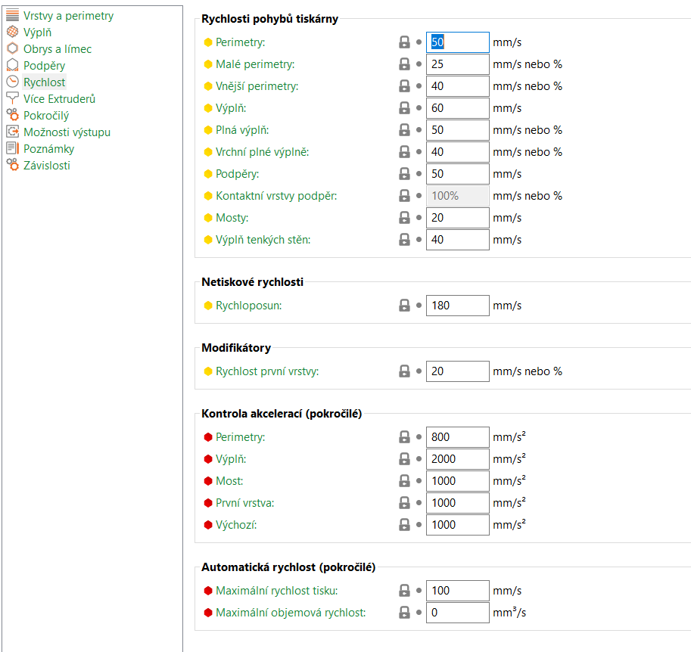Click the lock icon next to Rychloposun
The height and width of the screenshot is (652, 691).
click(x=404, y=306)
